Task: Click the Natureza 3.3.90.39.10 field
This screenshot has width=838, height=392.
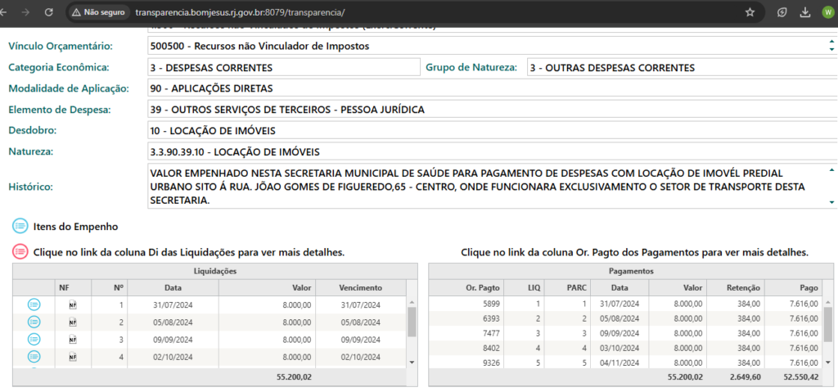Action: (x=493, y=152)
